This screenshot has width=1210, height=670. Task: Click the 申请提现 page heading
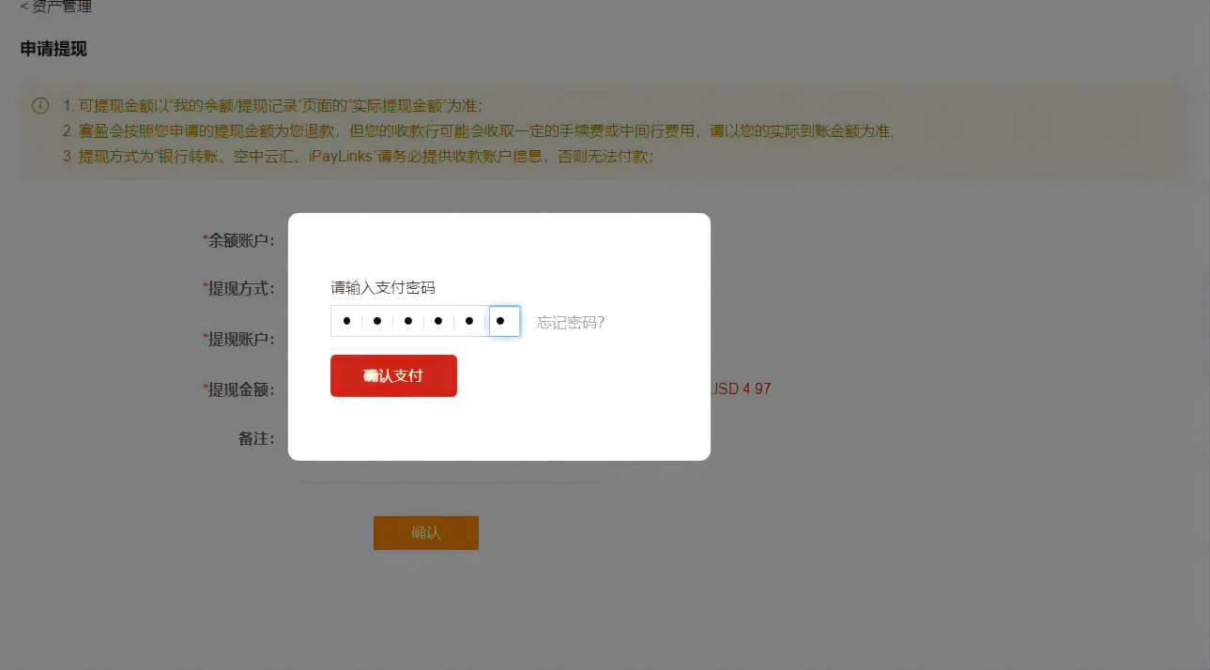click(54, 49)
